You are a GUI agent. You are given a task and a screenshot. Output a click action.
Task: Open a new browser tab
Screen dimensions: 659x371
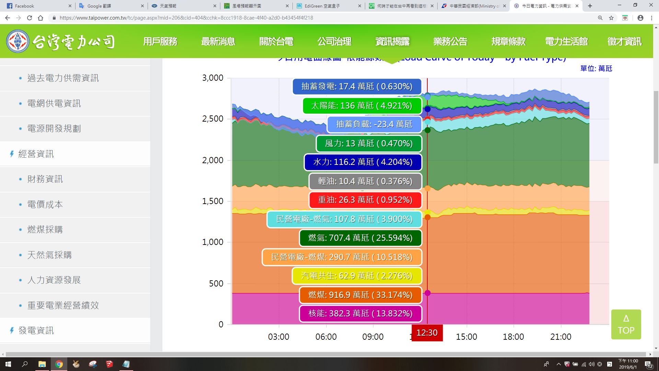point(590,6)
